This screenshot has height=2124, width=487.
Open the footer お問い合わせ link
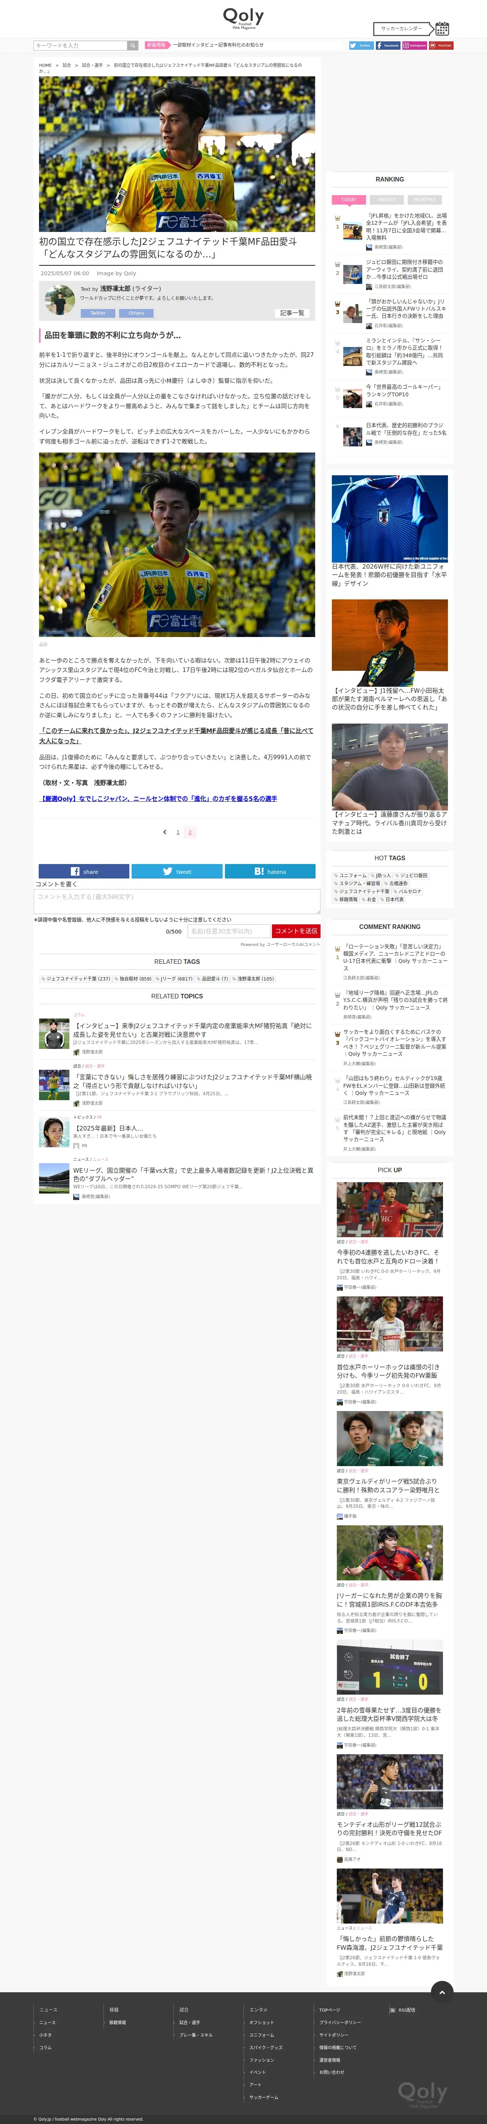click(332, 2071)
